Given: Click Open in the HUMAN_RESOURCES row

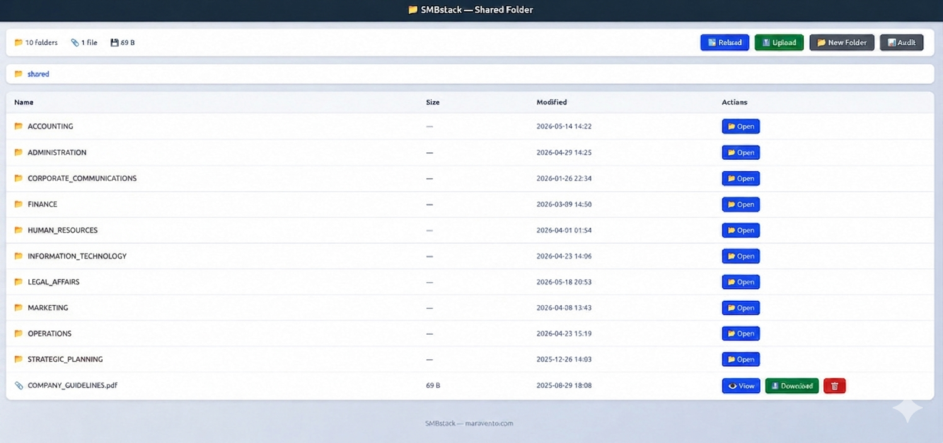Looking at the screenshot, I should point(741,230).
